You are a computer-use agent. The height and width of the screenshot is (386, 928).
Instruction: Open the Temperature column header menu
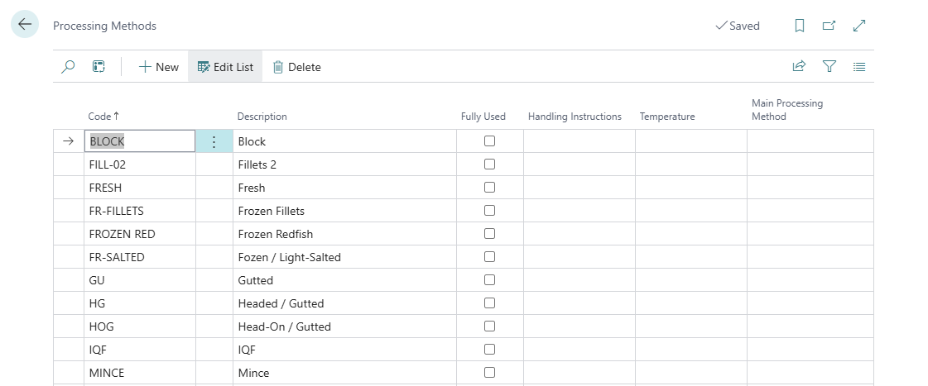[667, 117]
